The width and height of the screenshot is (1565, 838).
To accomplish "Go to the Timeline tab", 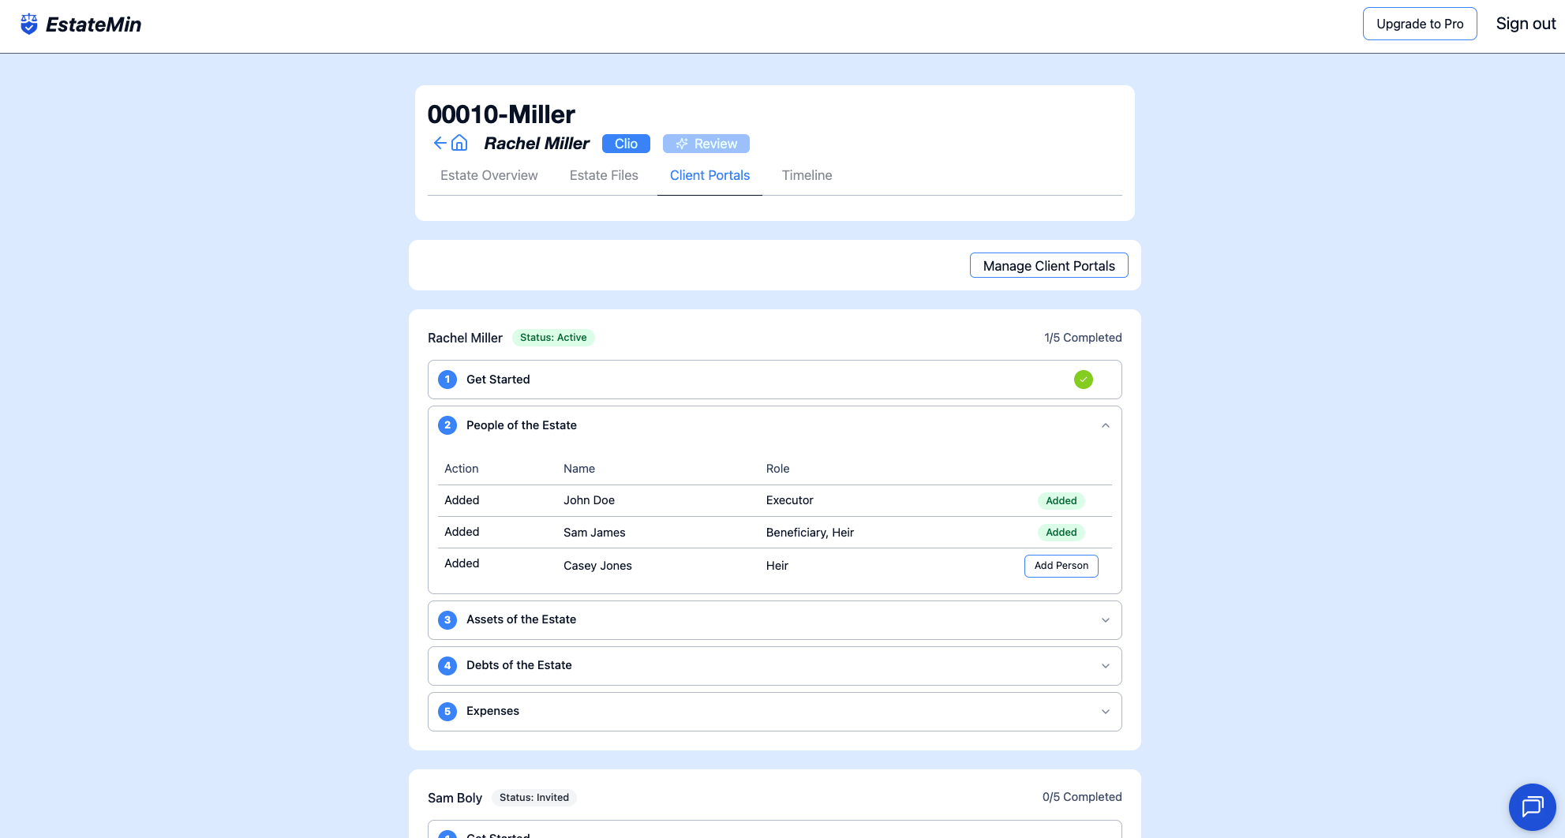I will click(x=807, y=175).
